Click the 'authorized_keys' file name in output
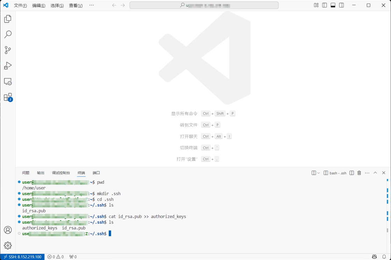The height and width of the screenshot is (260, 391). click(40, 228)
